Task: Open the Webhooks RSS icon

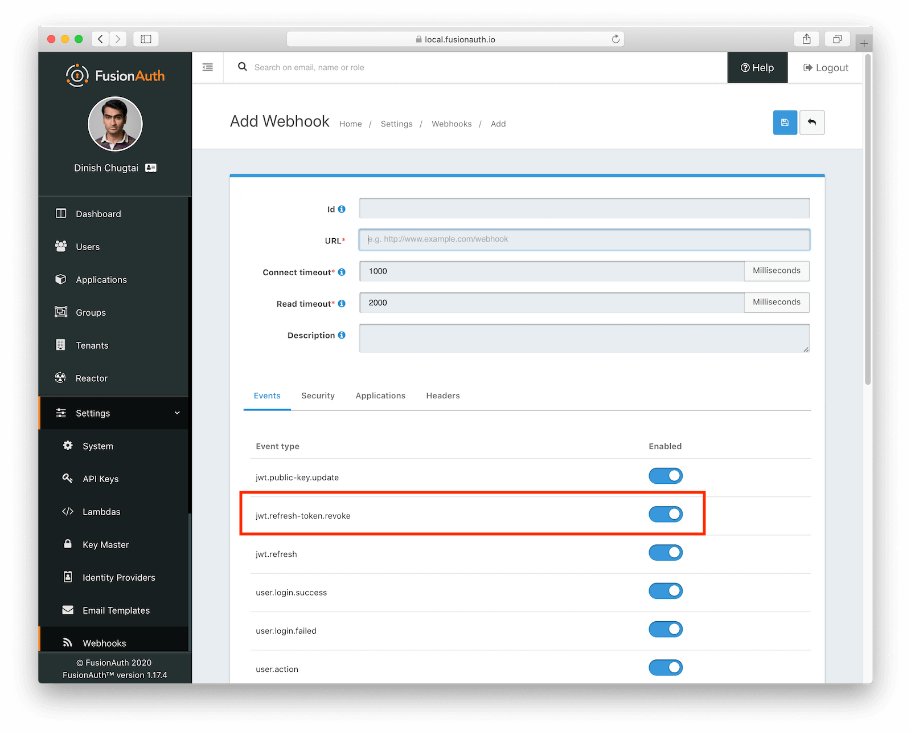Action: point(68,642)
